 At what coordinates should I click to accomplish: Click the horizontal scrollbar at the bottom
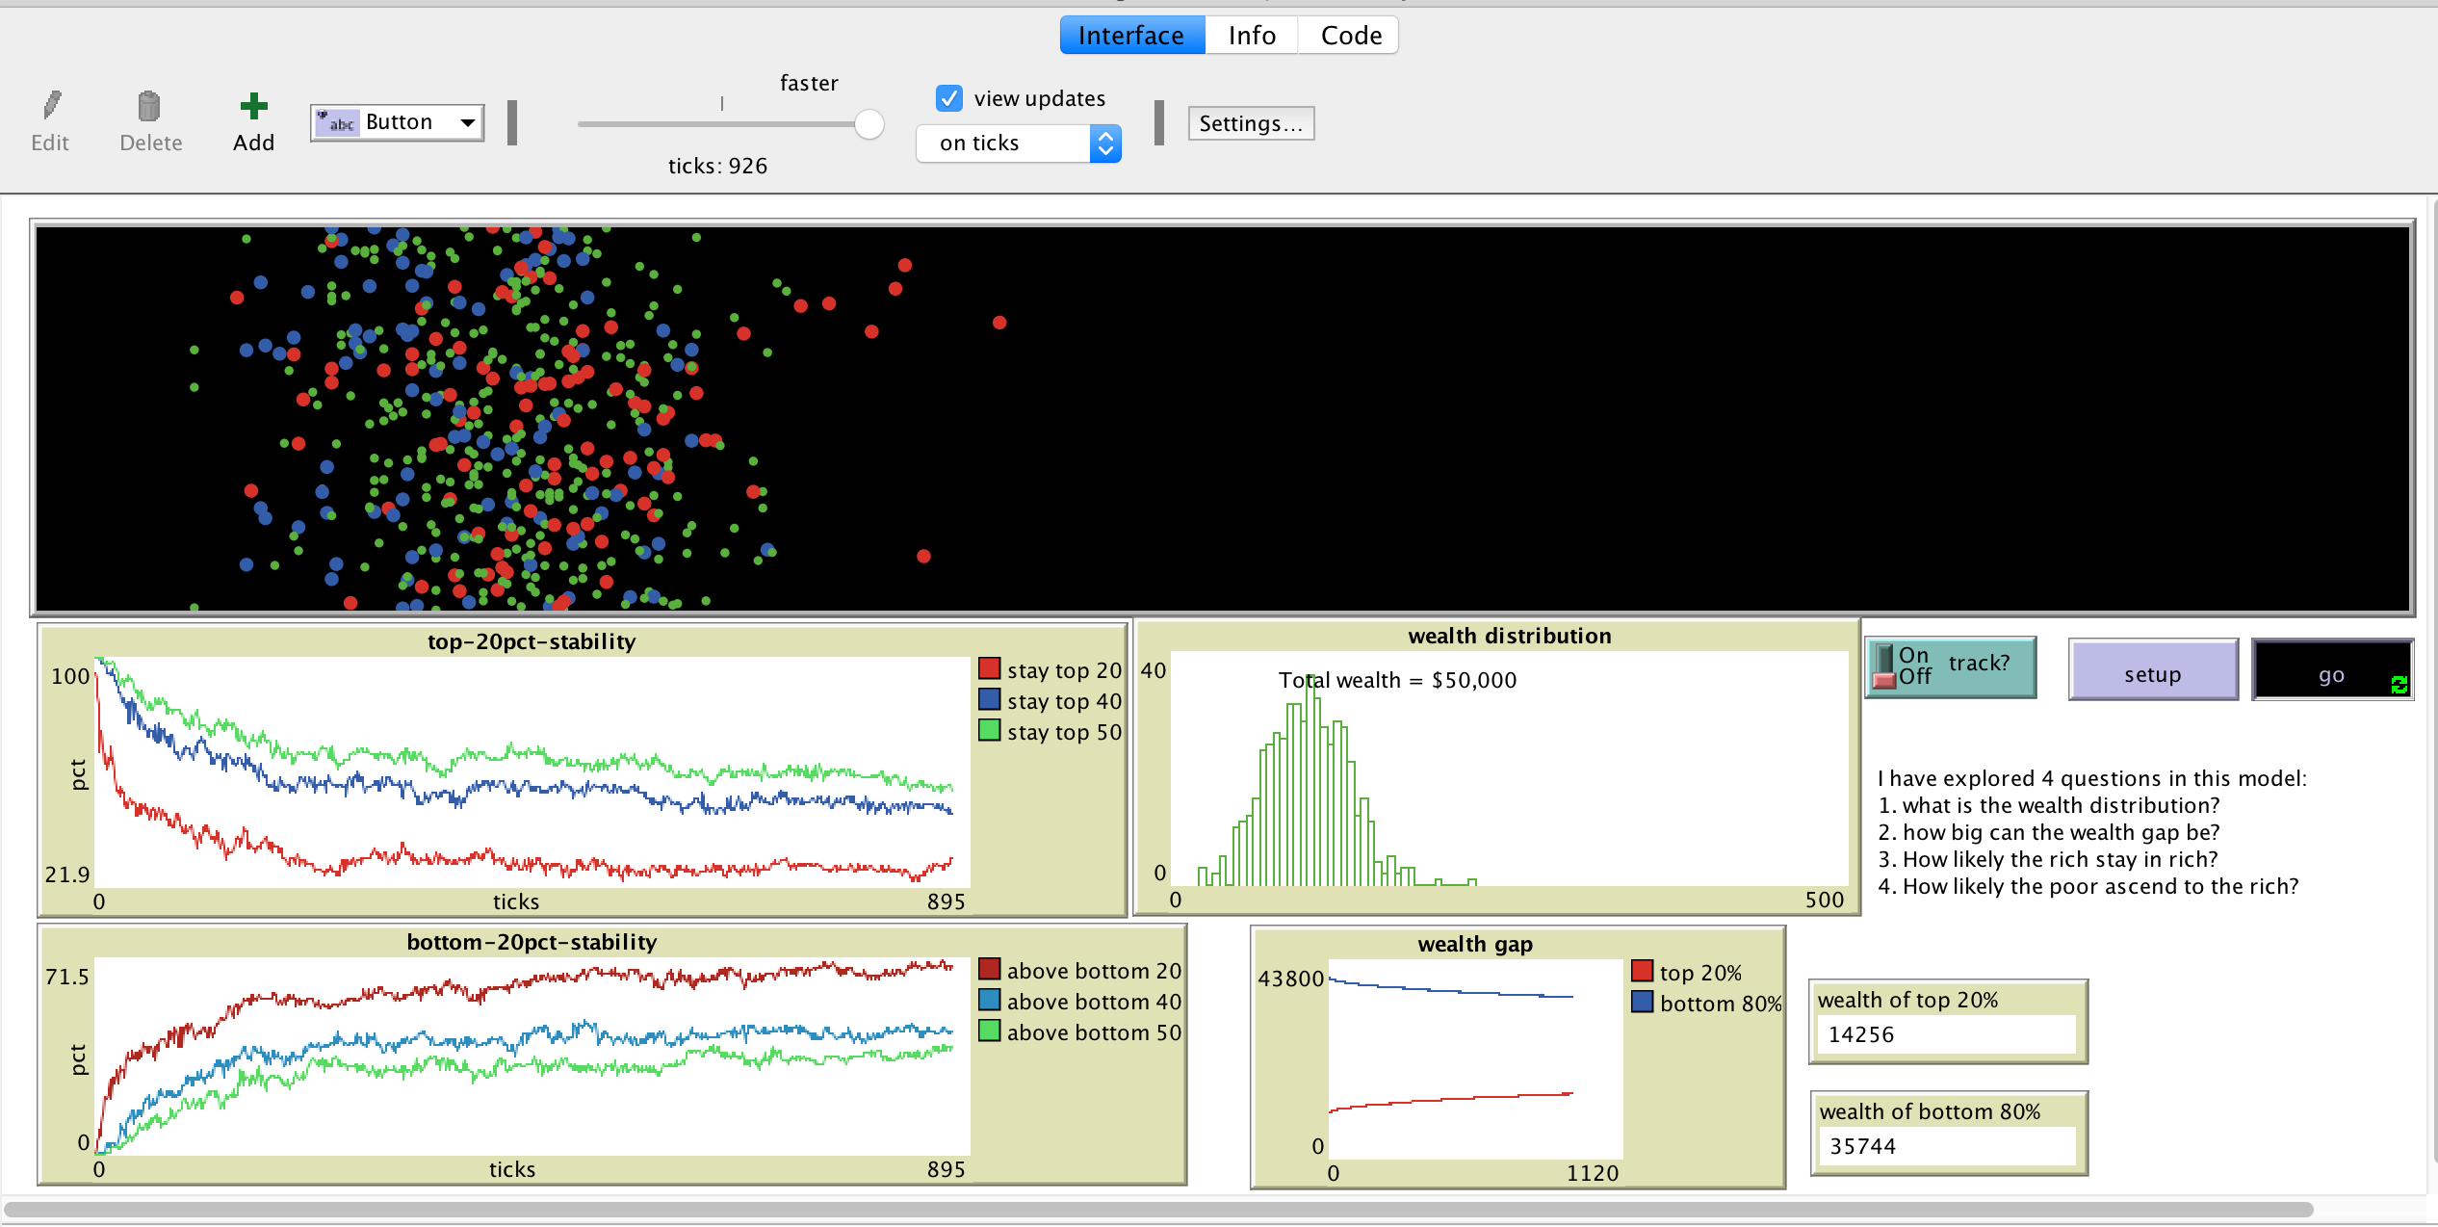click(x=1155, y=1209)
